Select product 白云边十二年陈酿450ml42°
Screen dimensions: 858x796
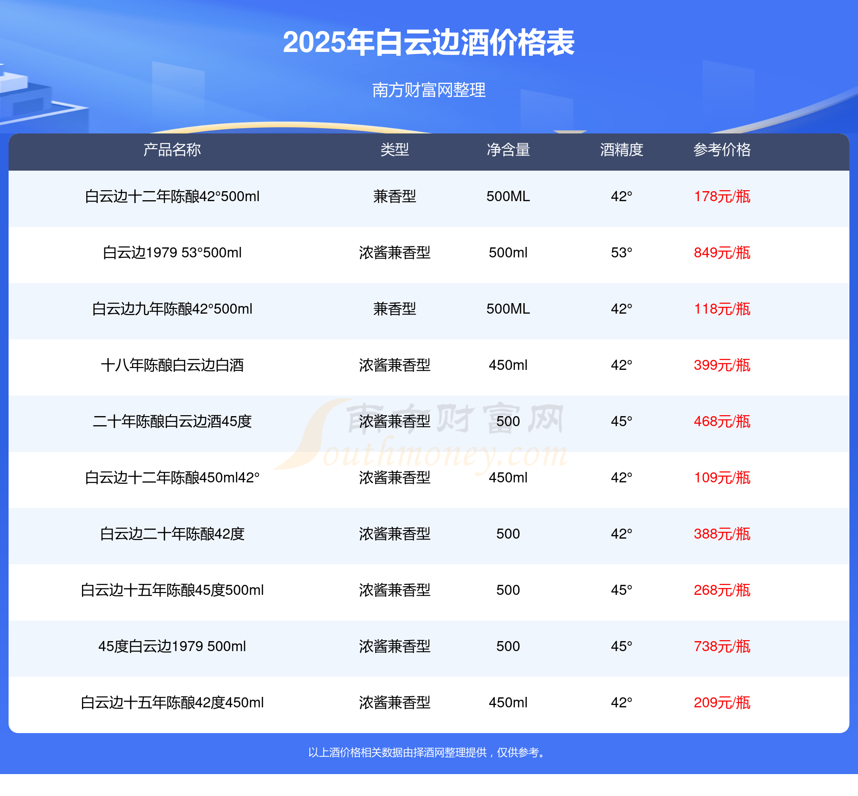tap(172, 478)
